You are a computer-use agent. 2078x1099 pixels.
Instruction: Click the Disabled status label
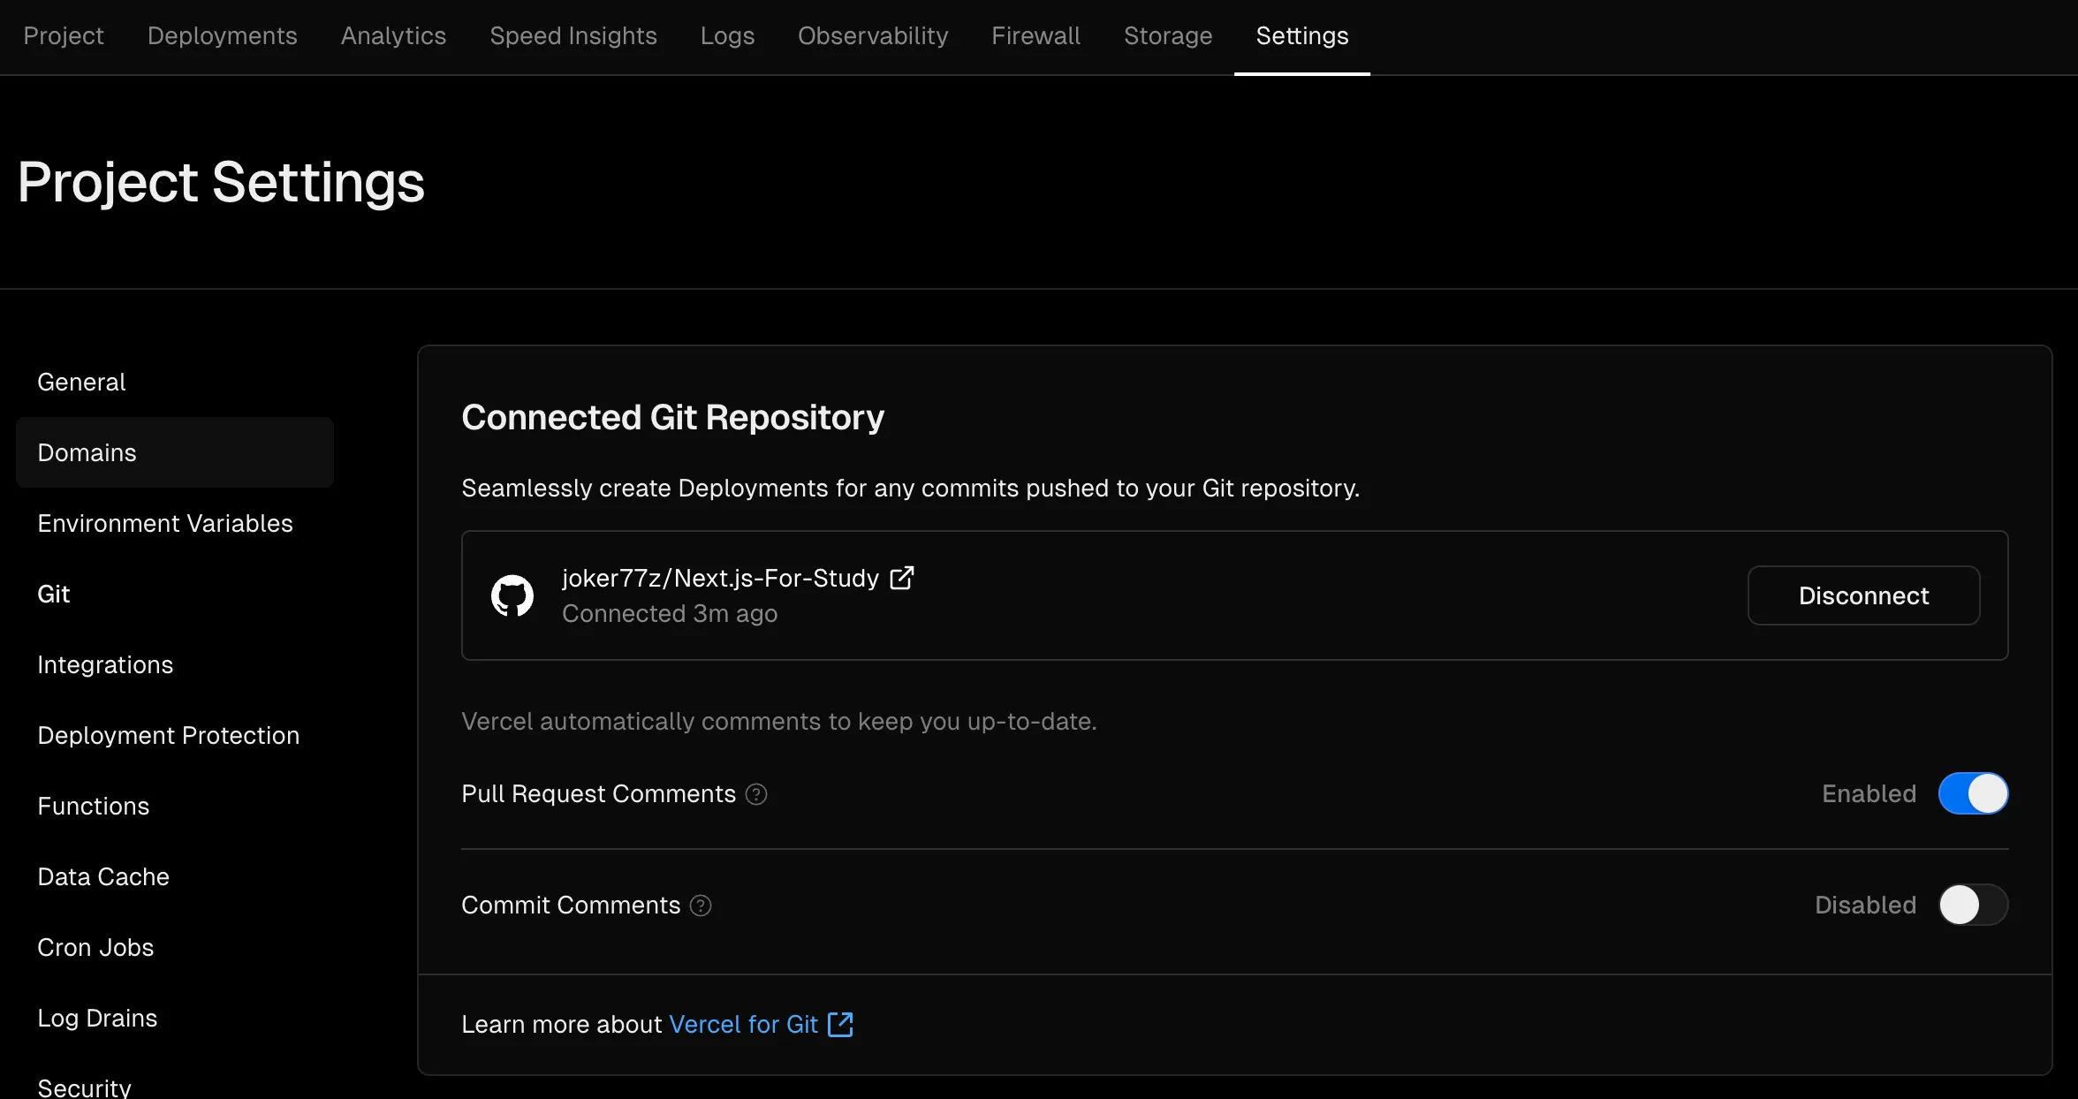(1866, 905)
